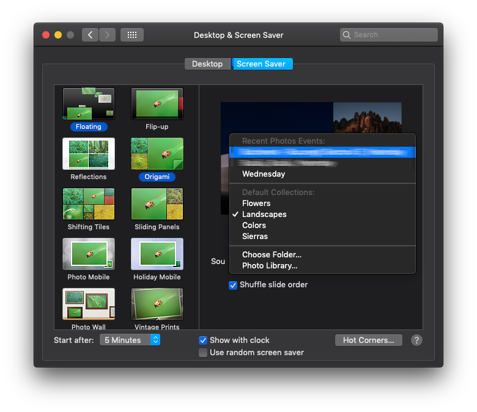Uncheck Show with clock
The height and width of the screenshot is (412, 477).
pos(203,340)
